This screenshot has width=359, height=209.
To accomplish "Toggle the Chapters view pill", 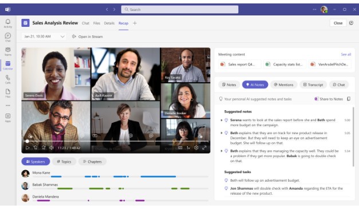I will (93, 162).
